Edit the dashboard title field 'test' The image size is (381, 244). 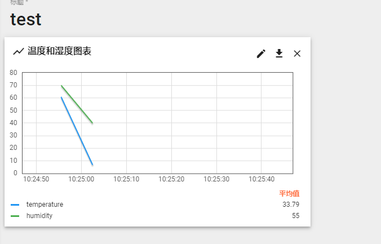pyautogui.click(x=26, y=19)
